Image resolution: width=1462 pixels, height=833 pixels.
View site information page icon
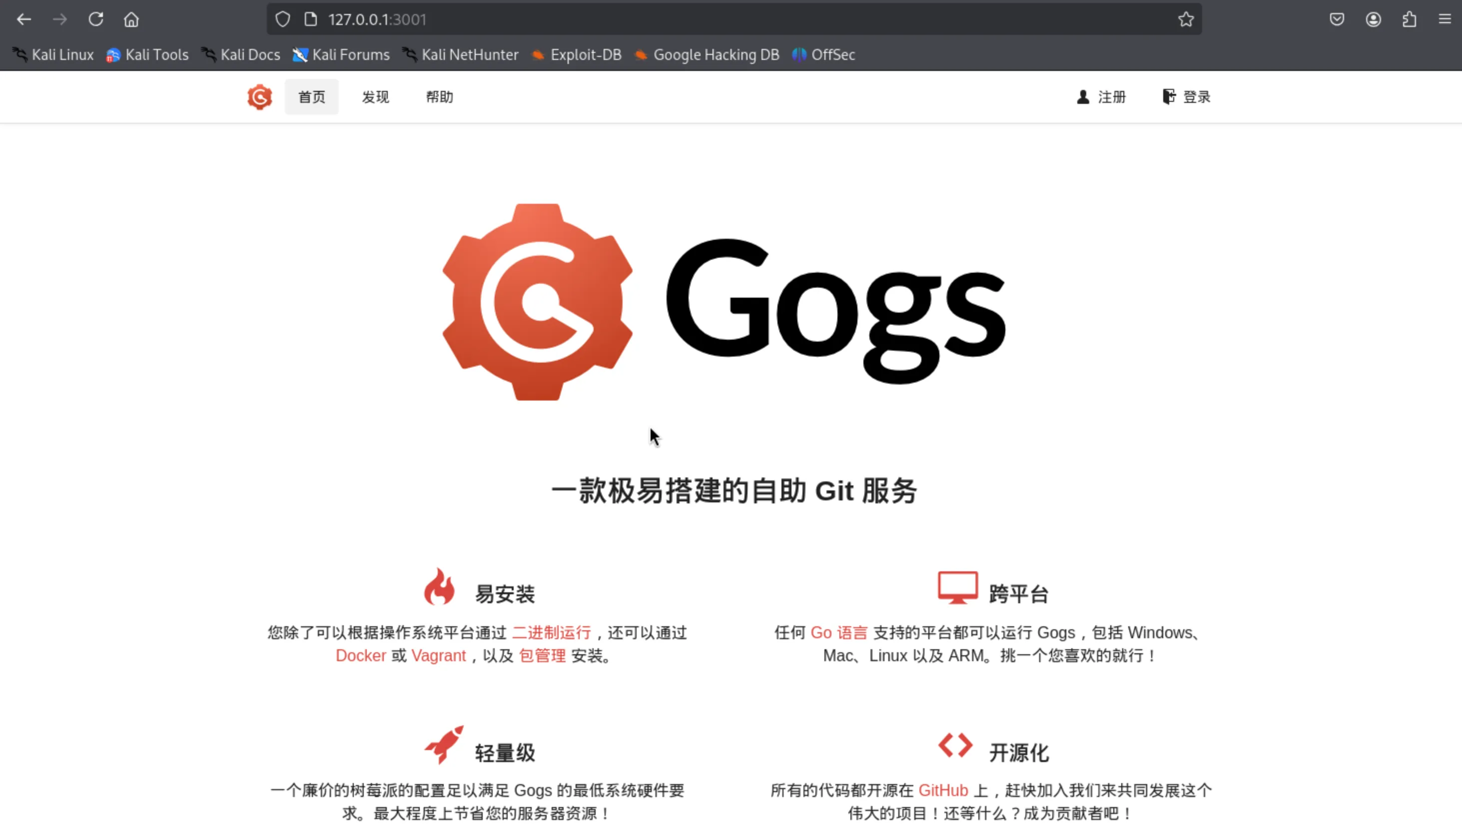311,19
